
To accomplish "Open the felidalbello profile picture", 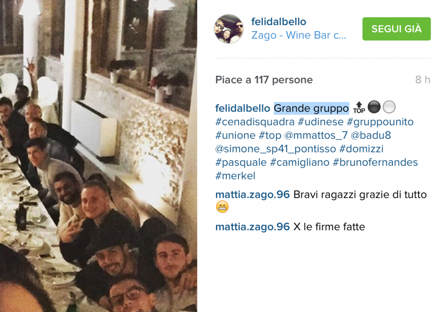I will (x=229, y=29).
